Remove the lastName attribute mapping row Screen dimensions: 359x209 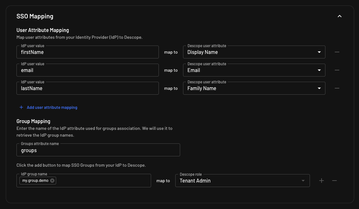click(x=337, y=88)
